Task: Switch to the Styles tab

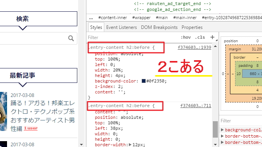Action: click(96, 27)
